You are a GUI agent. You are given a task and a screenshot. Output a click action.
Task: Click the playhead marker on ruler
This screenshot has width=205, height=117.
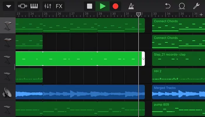point(139,14)
